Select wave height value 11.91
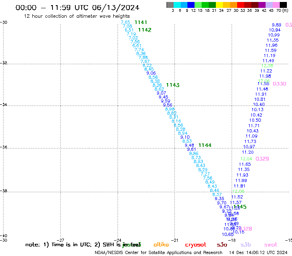This screenshot has height=256, width=292. click(261, 94)
